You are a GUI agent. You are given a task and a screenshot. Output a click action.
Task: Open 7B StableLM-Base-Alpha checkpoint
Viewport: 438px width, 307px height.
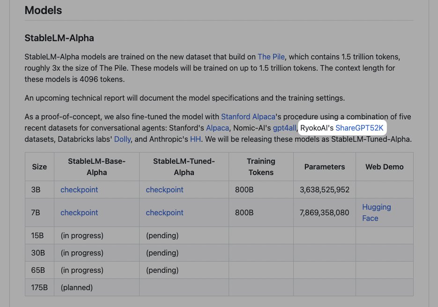tap(79, 212)
